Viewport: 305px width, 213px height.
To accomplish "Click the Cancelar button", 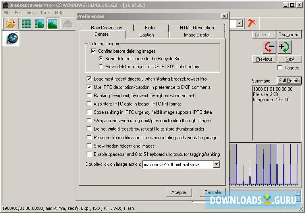I will [x=213, y=192].
